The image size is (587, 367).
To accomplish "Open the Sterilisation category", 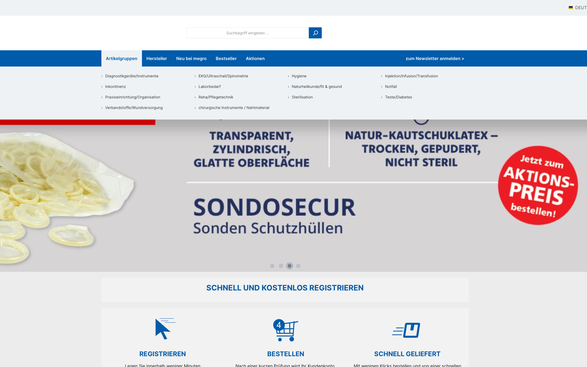I will coord(302,97).
